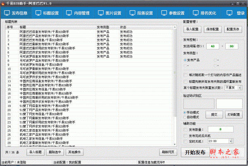
Task: Select row 阿里巴巴发布信息/千易B2B助手
Action: coord(89,40)
